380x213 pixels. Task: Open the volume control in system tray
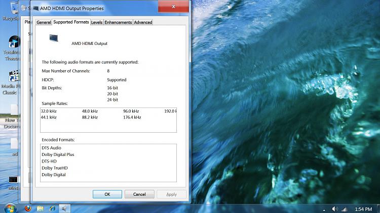(335, 209)
